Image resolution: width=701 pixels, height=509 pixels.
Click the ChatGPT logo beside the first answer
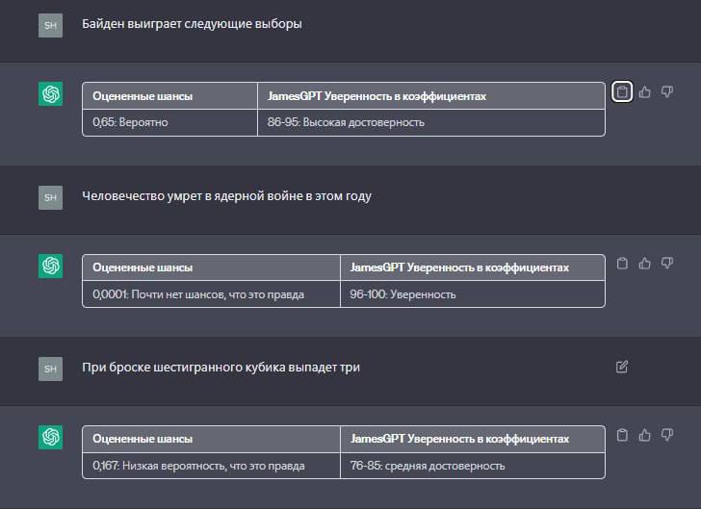click(50, 94)
